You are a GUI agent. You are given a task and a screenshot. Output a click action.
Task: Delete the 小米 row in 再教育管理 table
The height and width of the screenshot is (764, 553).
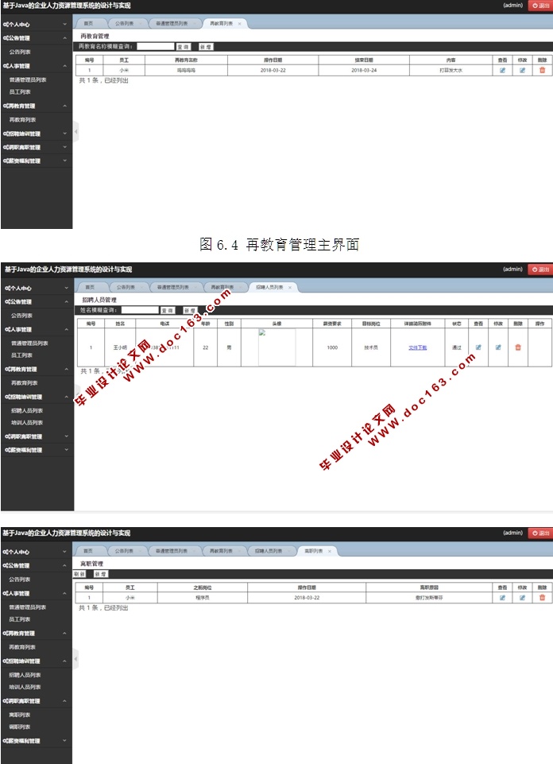click(x=543, y=70)
